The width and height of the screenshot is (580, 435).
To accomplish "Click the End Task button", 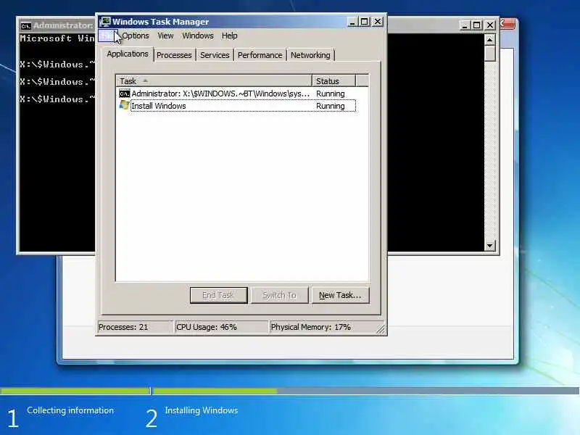I will (219, 295).
